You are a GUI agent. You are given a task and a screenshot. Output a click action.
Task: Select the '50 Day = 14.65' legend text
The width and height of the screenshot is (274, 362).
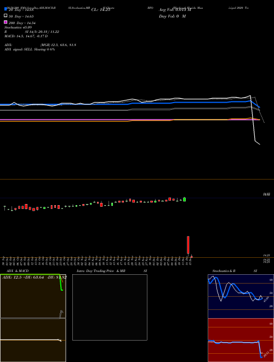[x=21, y=16]
